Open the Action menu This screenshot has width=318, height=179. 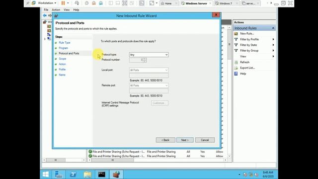tap(56, 10)
